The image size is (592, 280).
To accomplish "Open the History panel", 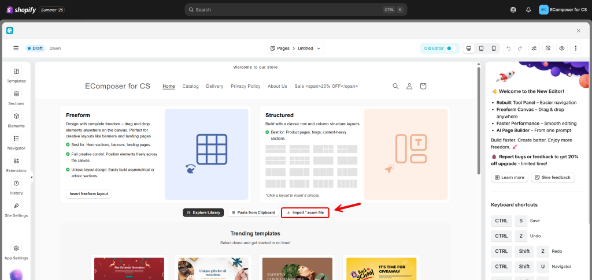I will [x=16, y=187].
